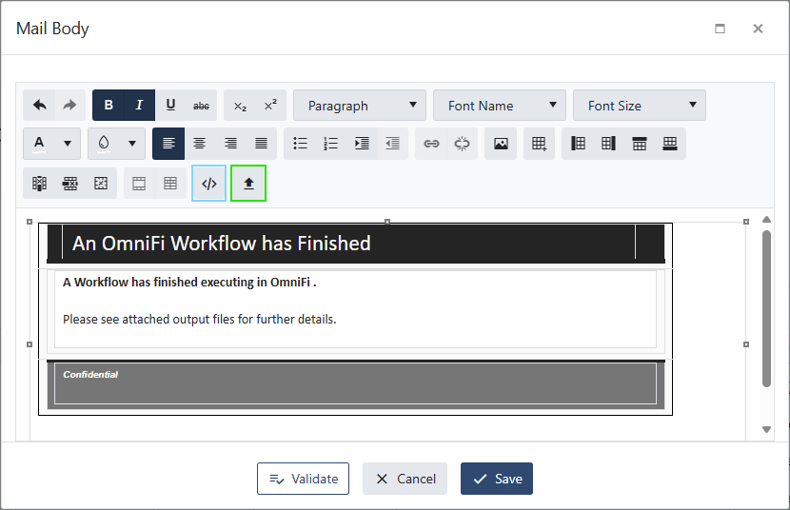Open the HTML source view
This screenshot has height=510, width=790.
pyautogui.click(x=209, y=184)
